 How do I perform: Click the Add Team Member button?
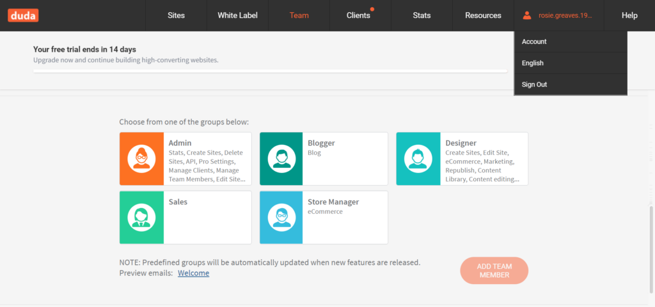pos(494,271)
